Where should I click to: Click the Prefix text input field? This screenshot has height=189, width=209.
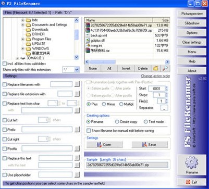(47, 130)
